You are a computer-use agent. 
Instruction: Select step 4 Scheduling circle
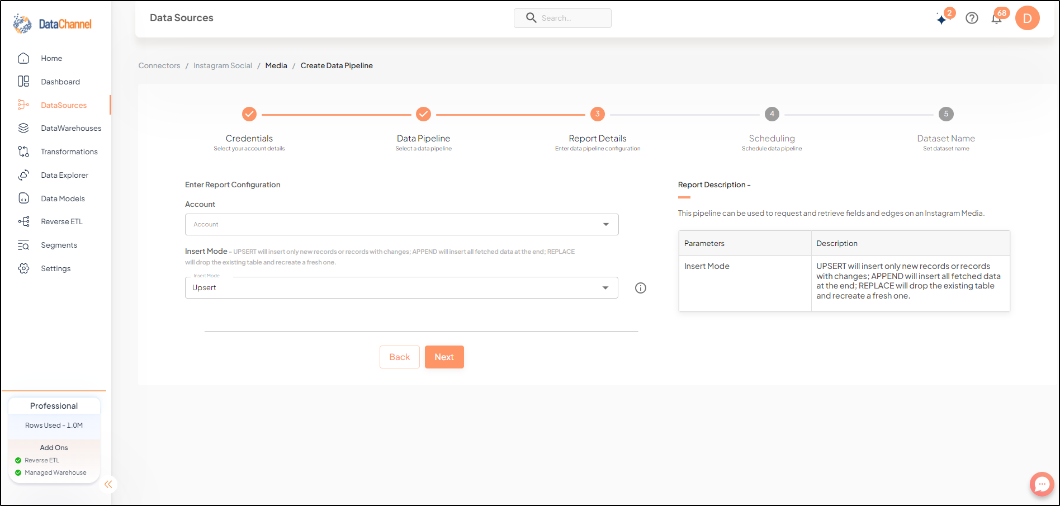[x=772, y=114]
